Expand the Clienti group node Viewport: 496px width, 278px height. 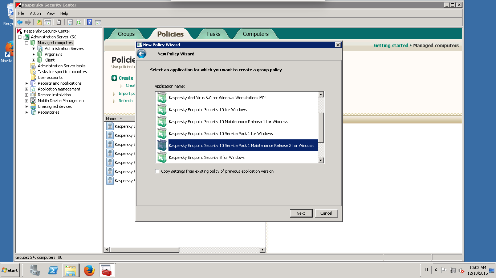pos(33,60)
